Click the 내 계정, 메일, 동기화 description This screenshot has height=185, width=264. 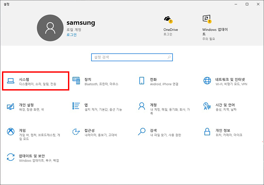[x=170, y=111]
